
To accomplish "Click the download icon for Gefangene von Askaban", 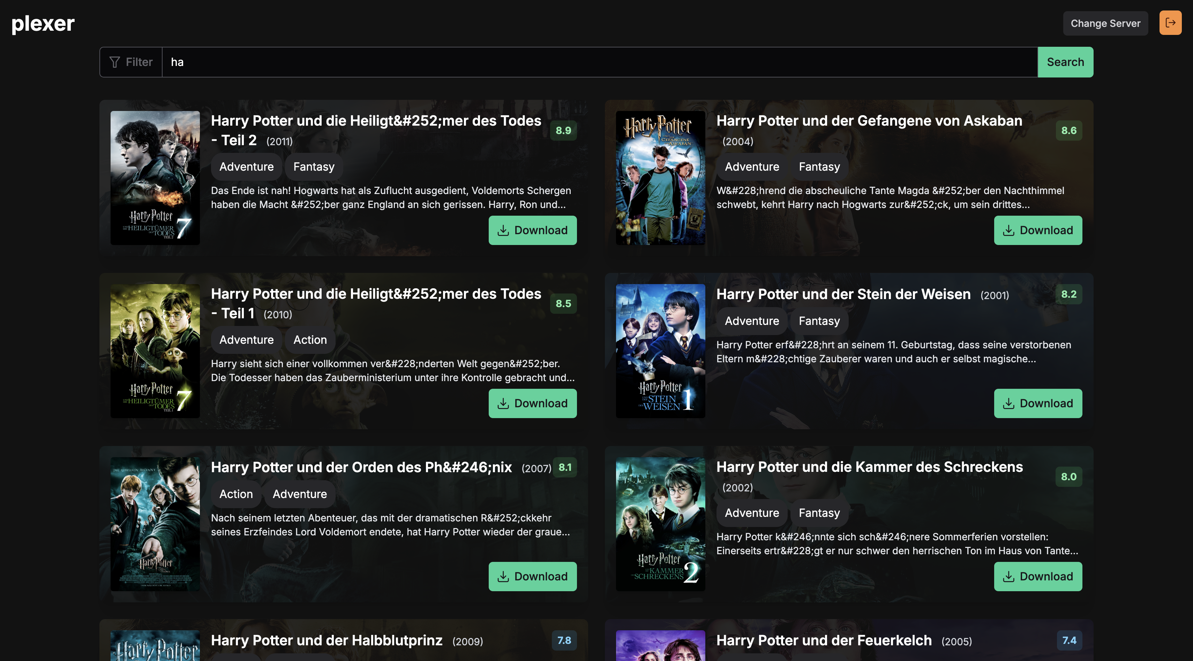I will point(1009,230).
